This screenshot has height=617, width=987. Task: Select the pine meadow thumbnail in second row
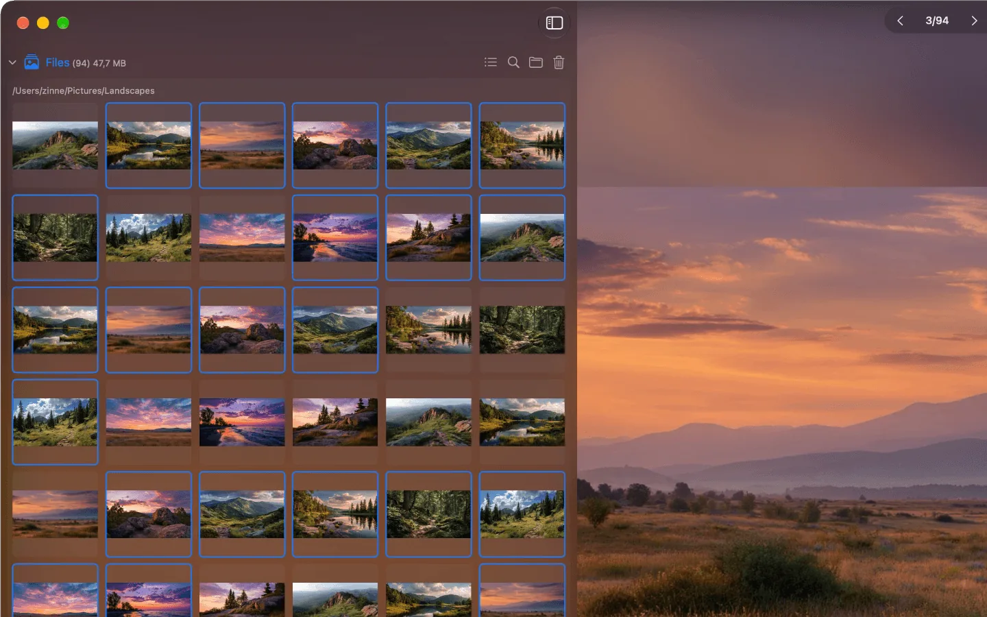coord(149,237)
